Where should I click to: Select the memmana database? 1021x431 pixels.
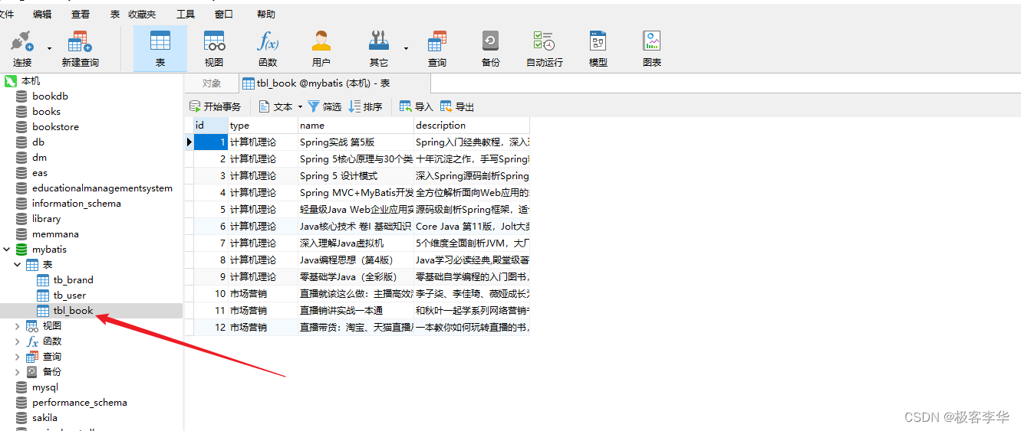[x=55, y=233]
